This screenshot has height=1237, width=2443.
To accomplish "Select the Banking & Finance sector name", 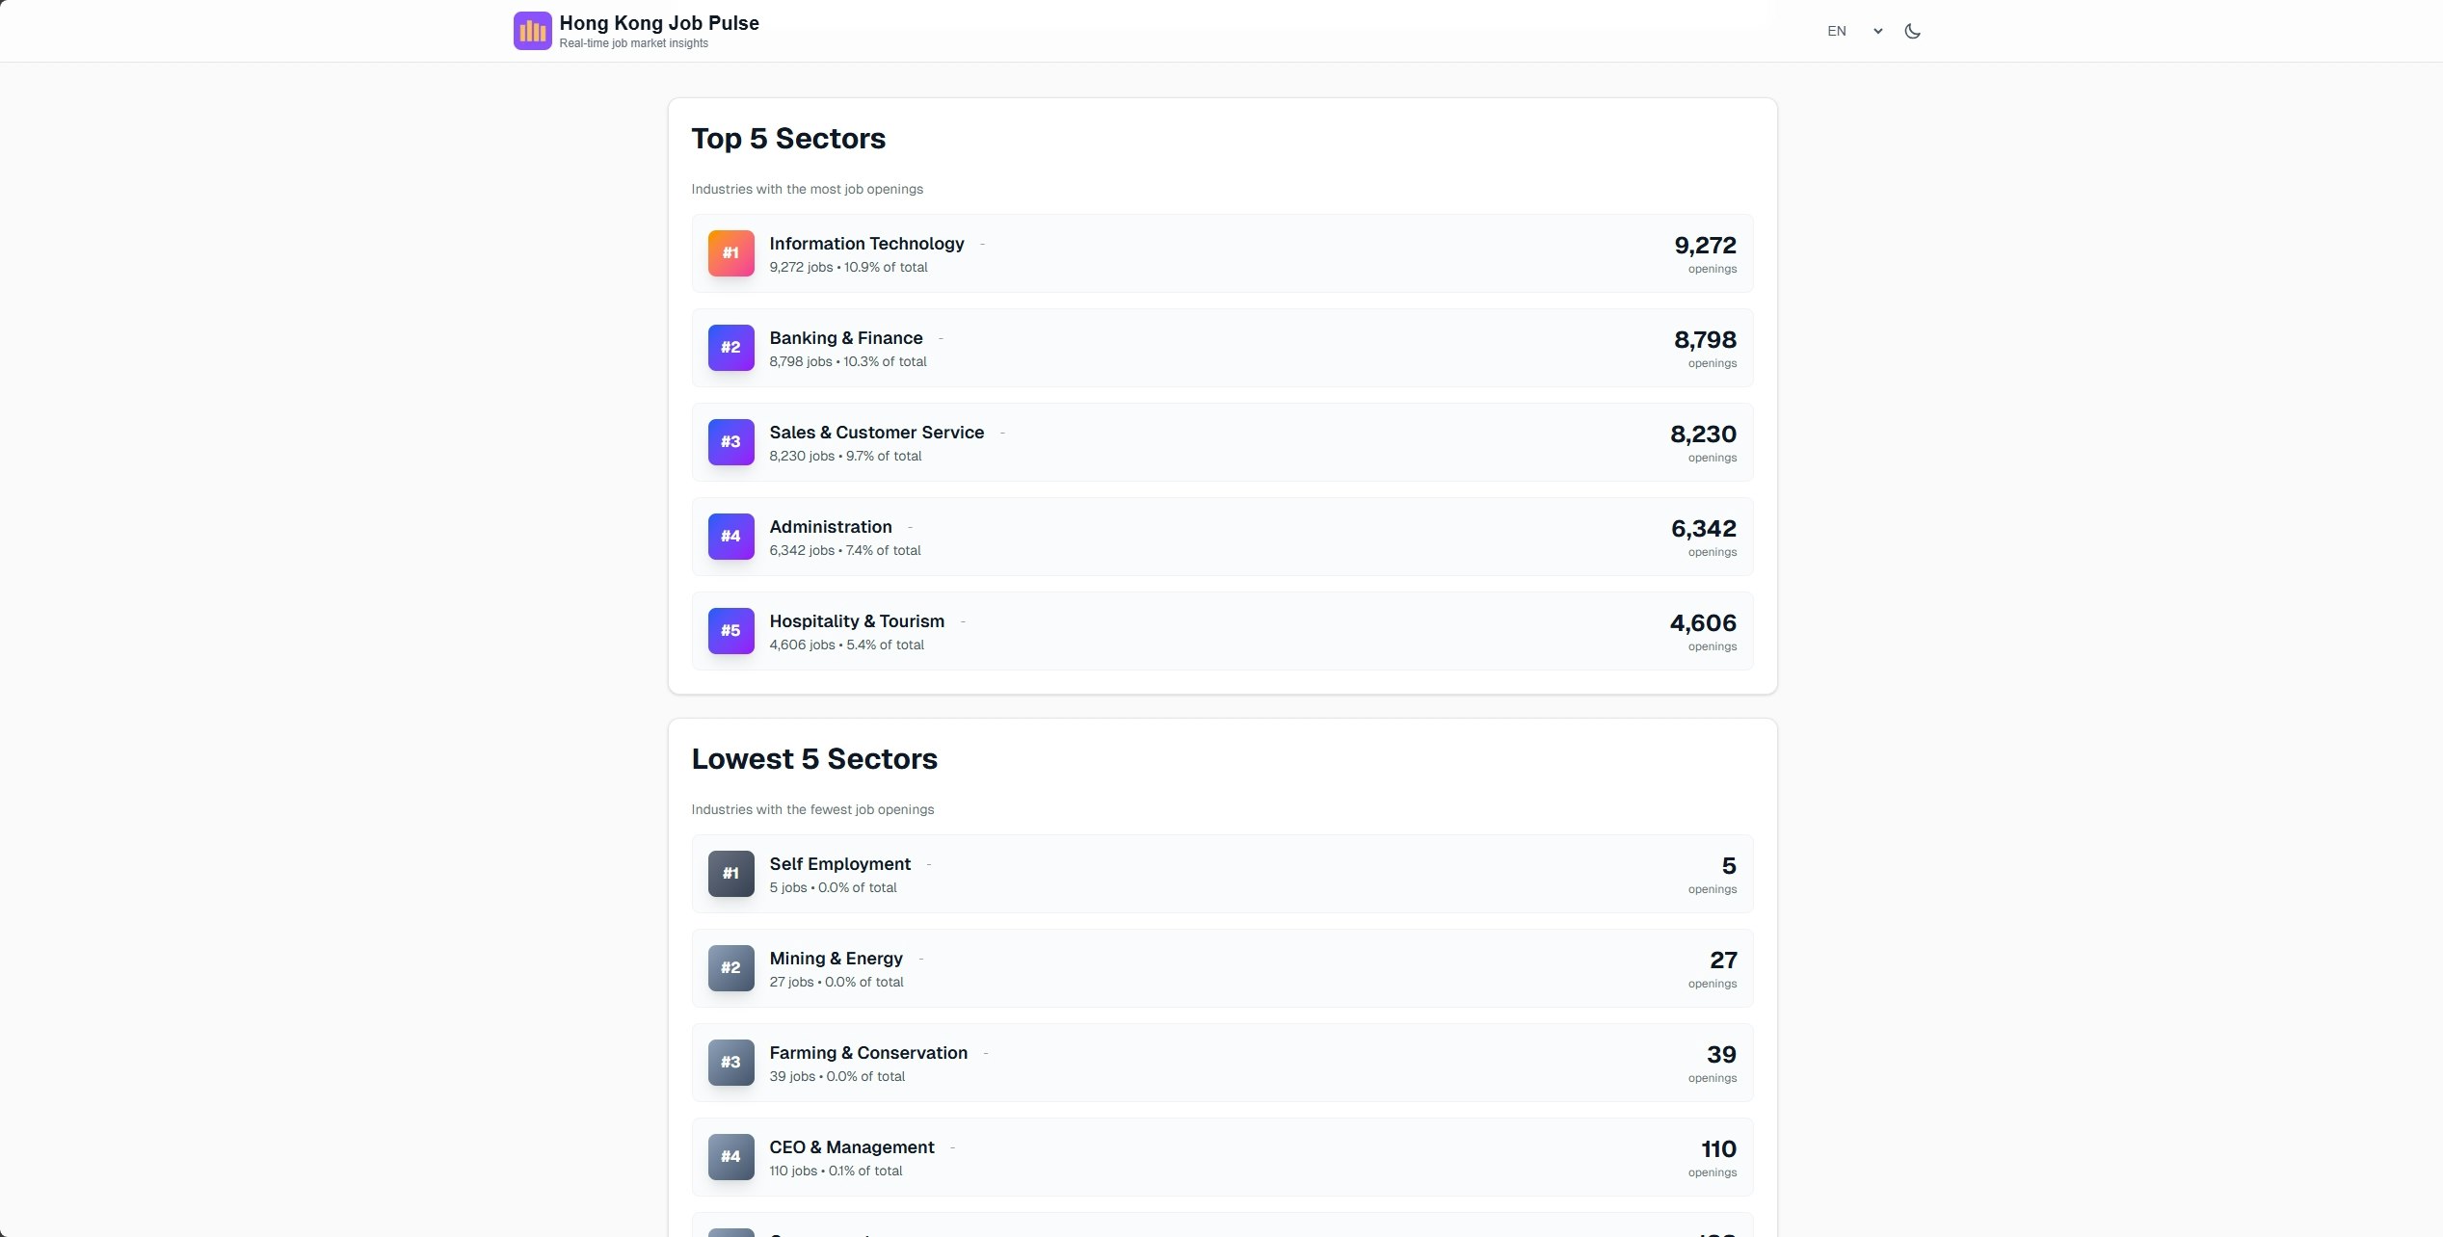I will click(846, 338).
